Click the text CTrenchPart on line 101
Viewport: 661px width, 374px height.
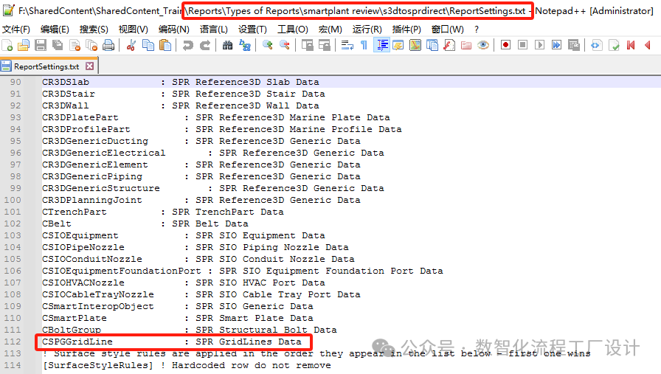(75, 212)
